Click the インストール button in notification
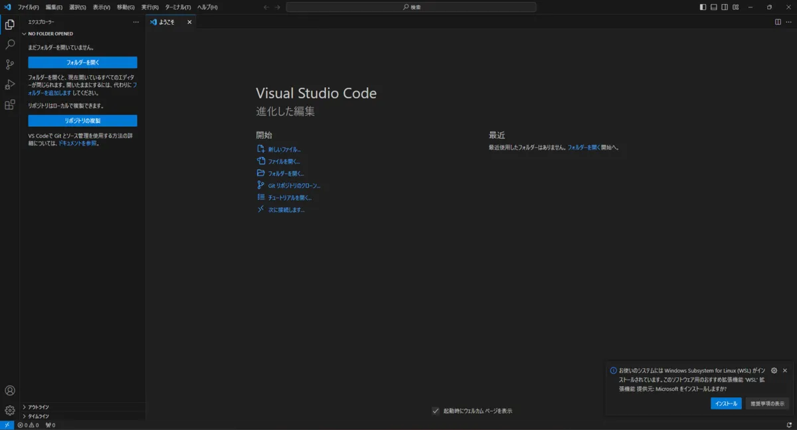Image resolution: width=797 pixels, height=430 pixels. (726, 403)
